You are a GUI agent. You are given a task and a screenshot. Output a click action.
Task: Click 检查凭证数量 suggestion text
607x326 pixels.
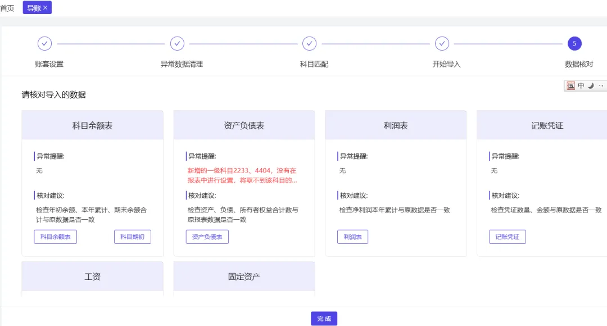pos(546,210)
